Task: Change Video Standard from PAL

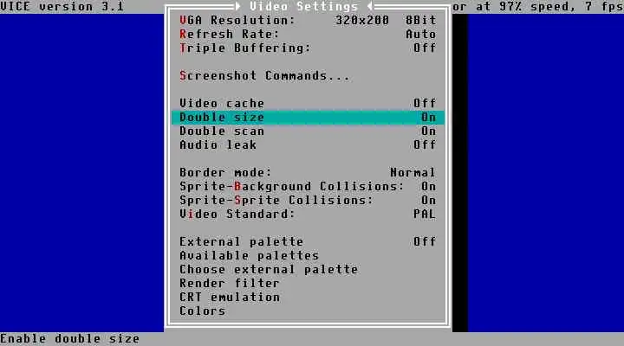Action: tap(308, 215)
